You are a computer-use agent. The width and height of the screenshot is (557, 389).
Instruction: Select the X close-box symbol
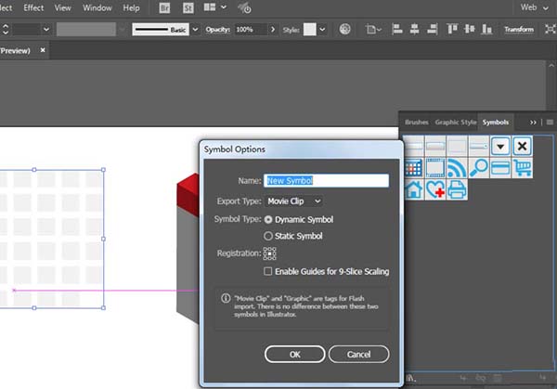pos(523,146)
